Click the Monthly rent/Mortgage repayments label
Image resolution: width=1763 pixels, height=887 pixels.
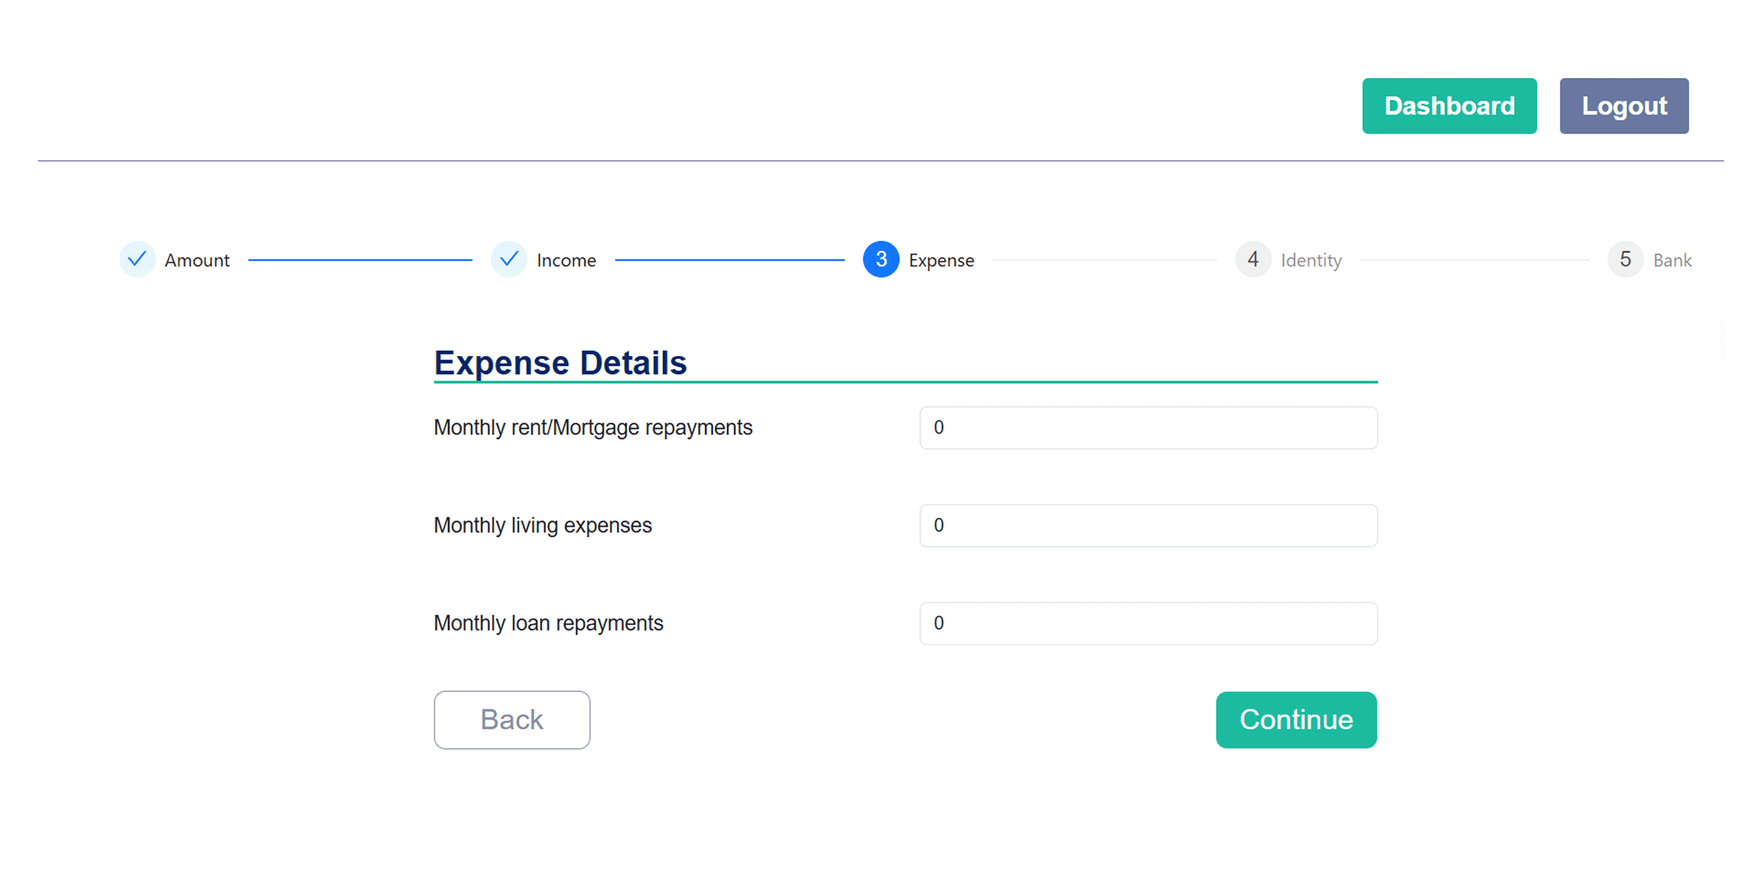point(593,428)
